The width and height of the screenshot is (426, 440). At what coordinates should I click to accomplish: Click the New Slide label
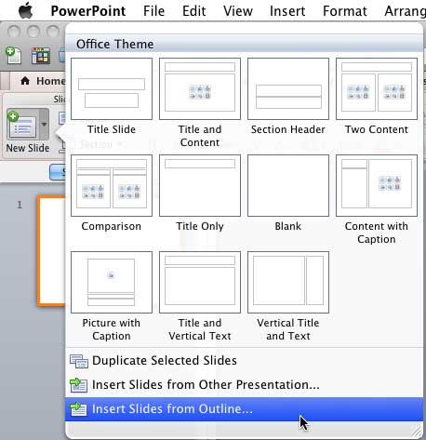pos(28,148)
